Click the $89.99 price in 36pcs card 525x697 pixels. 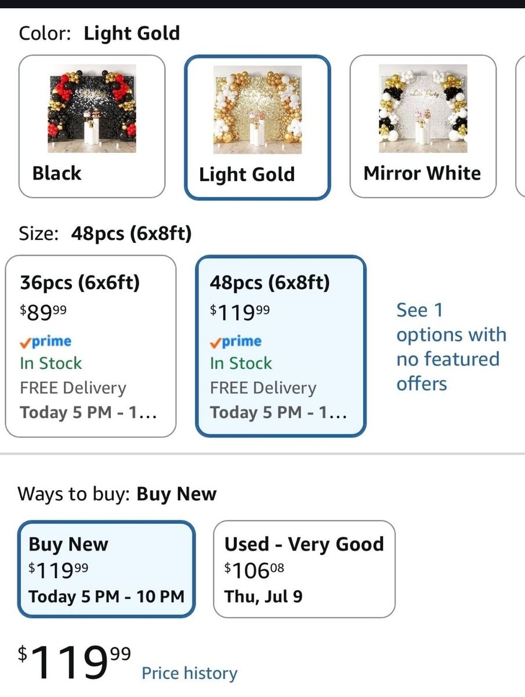tap(44, 312)
